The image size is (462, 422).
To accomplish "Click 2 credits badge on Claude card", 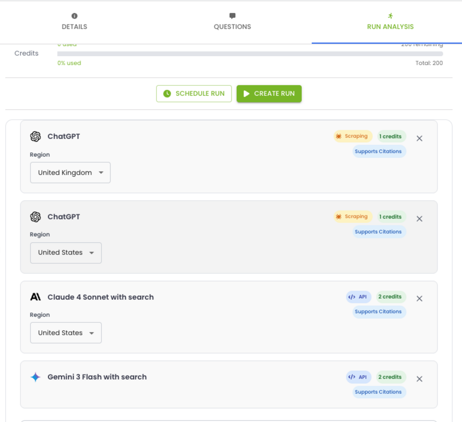I will (391, 297).
